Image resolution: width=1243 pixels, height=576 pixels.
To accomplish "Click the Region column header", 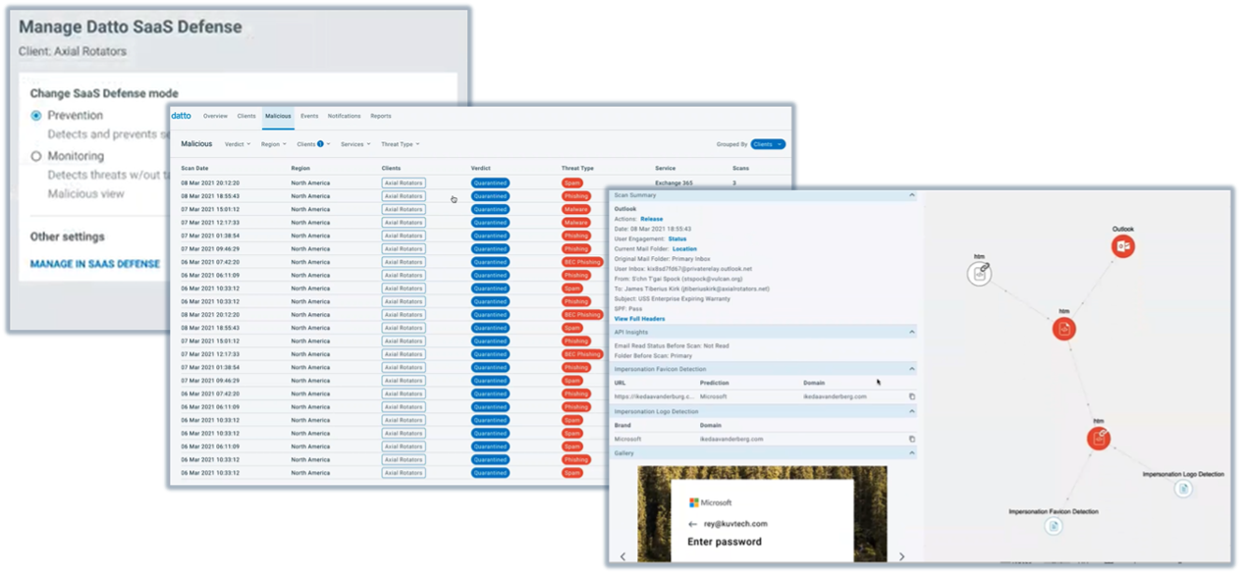I will [x=300, y=168].
